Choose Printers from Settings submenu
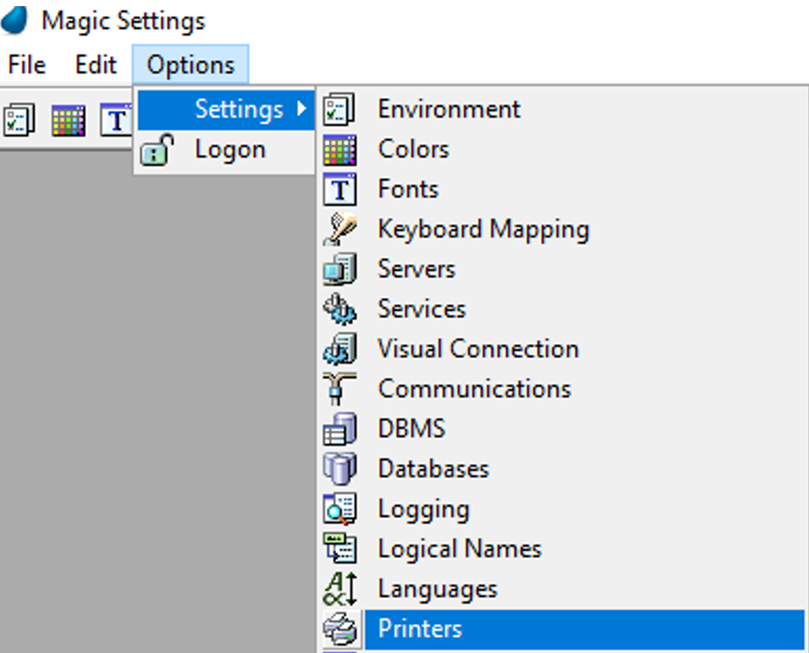Viewport: 809px width, 653px height. tap(419, 629)
